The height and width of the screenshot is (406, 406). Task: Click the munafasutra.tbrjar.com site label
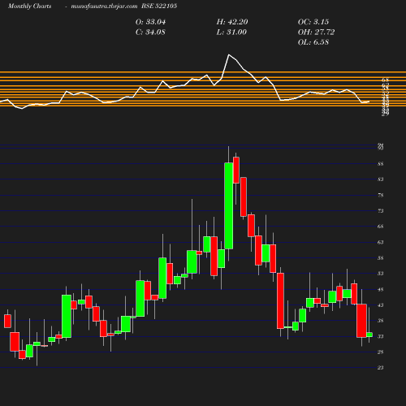point(104,6)
